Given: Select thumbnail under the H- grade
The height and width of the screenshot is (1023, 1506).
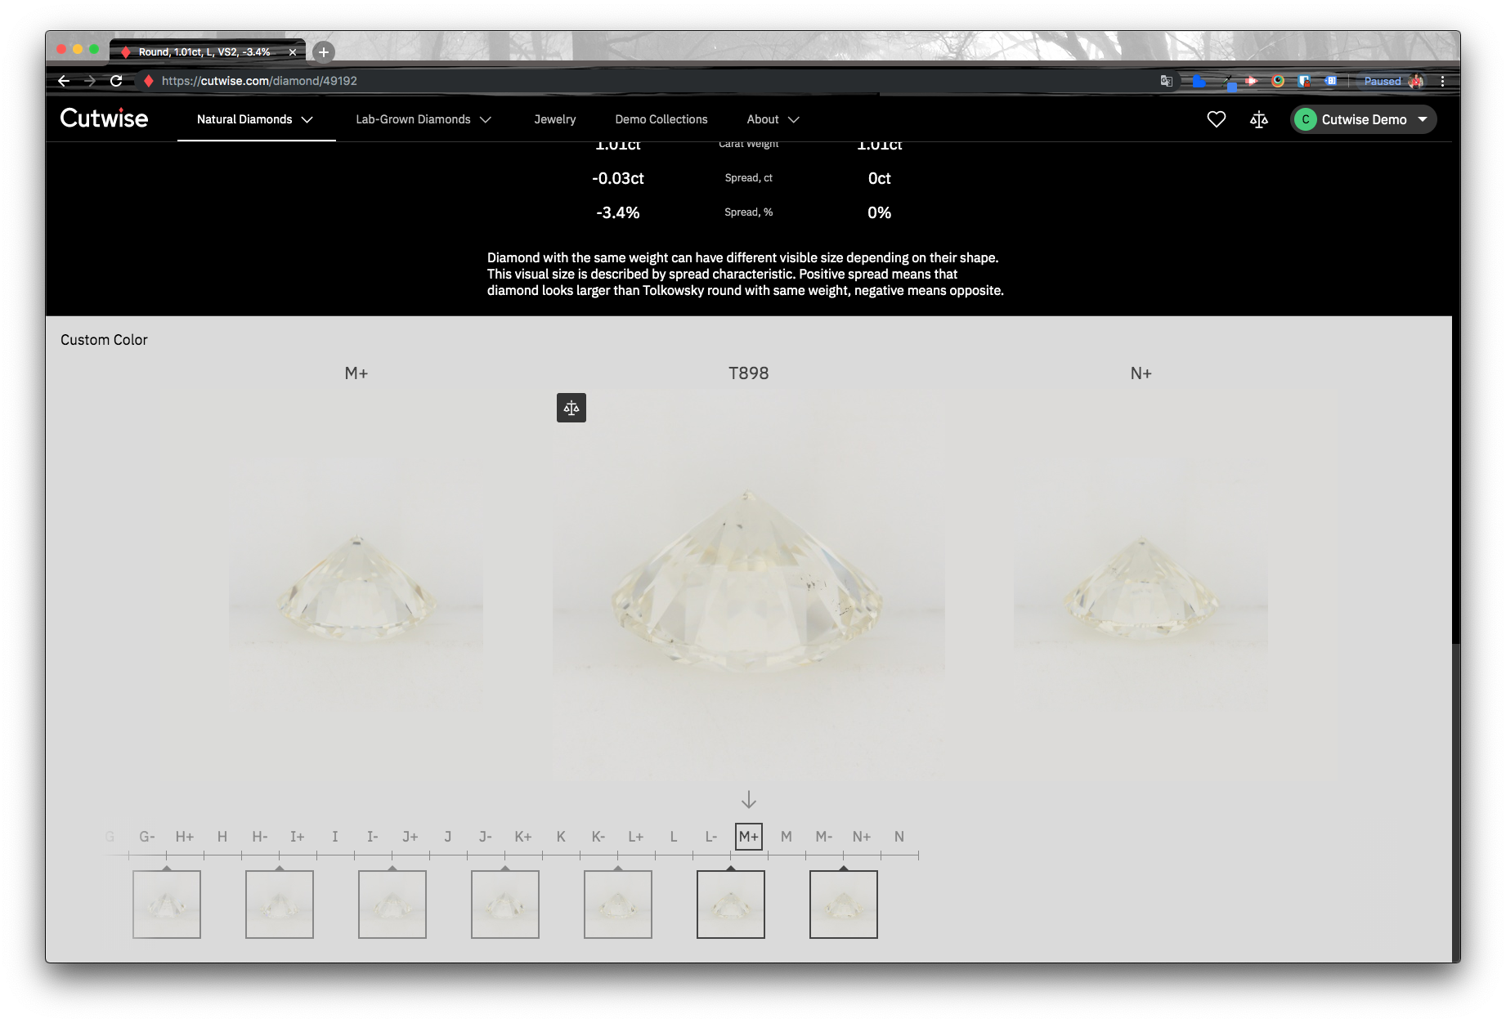Looking at the screenshot, I should point(280,905).
